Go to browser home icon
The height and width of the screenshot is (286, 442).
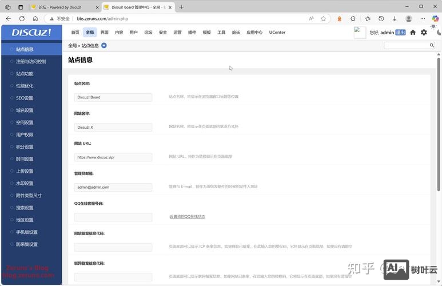35,19
